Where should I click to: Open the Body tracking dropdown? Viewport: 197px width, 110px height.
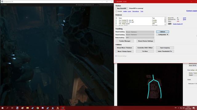[x=140, y=38]
